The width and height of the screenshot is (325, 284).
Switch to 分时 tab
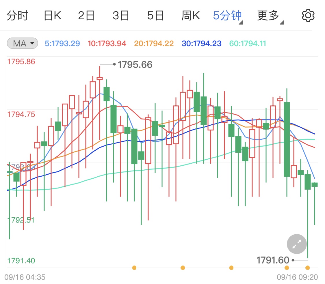tap(17, 16)
